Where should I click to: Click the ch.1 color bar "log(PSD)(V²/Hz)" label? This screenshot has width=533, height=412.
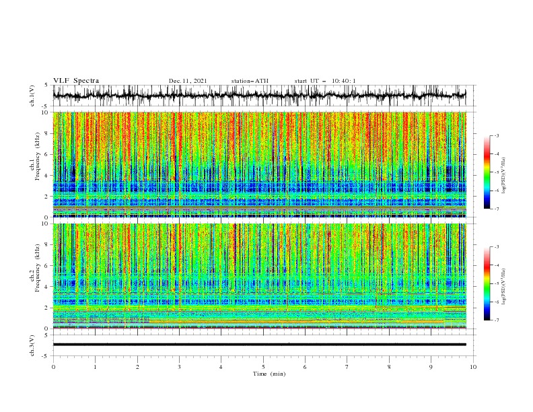click(x=503, y=176)
